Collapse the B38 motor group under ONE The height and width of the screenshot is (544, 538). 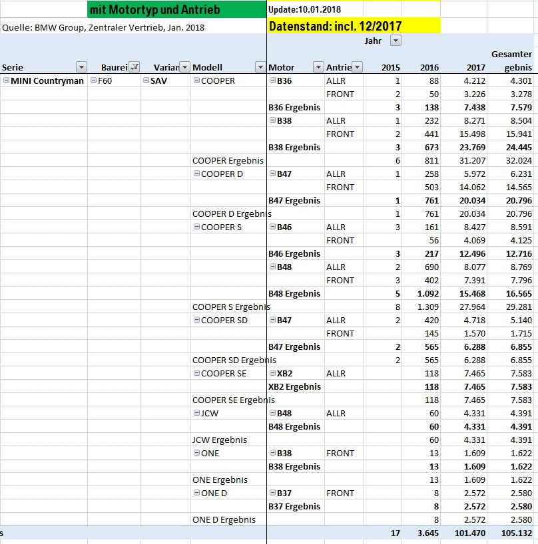(x=272, y=453)
